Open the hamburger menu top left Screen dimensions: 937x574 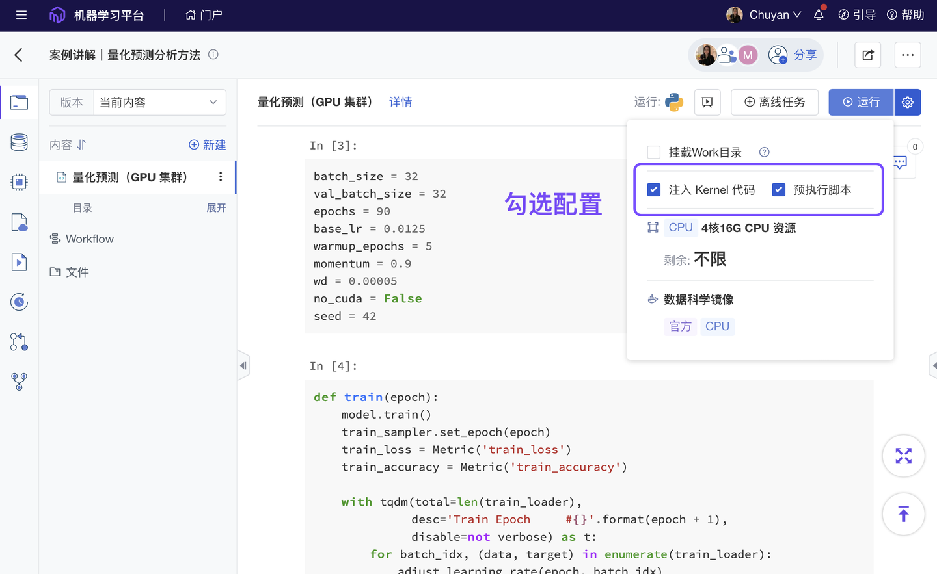(x=21, y=15)
